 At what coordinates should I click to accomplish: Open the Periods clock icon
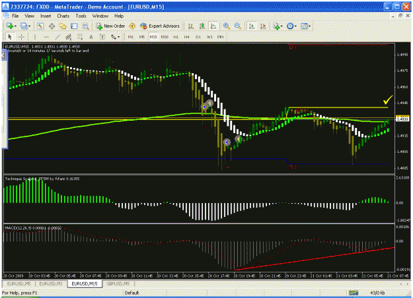point(290,26)
